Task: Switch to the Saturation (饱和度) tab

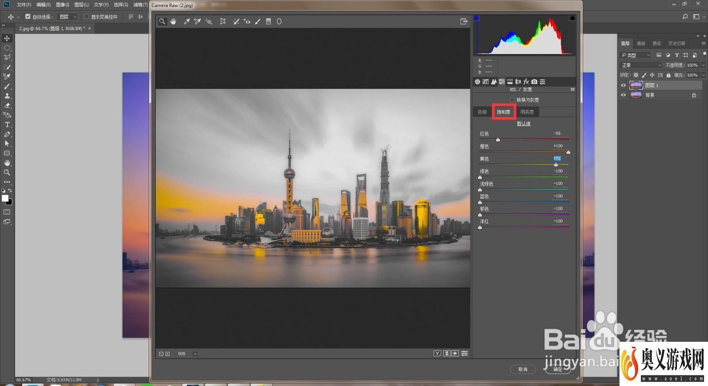Action: (x=504, y=112)
